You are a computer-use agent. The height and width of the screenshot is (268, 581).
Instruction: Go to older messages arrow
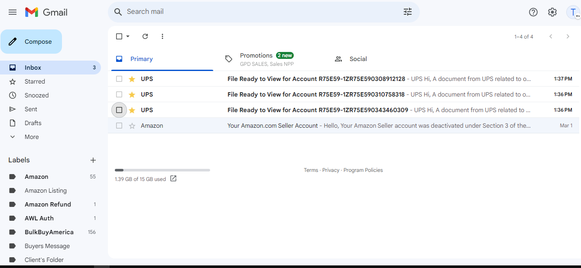point(568,36)
